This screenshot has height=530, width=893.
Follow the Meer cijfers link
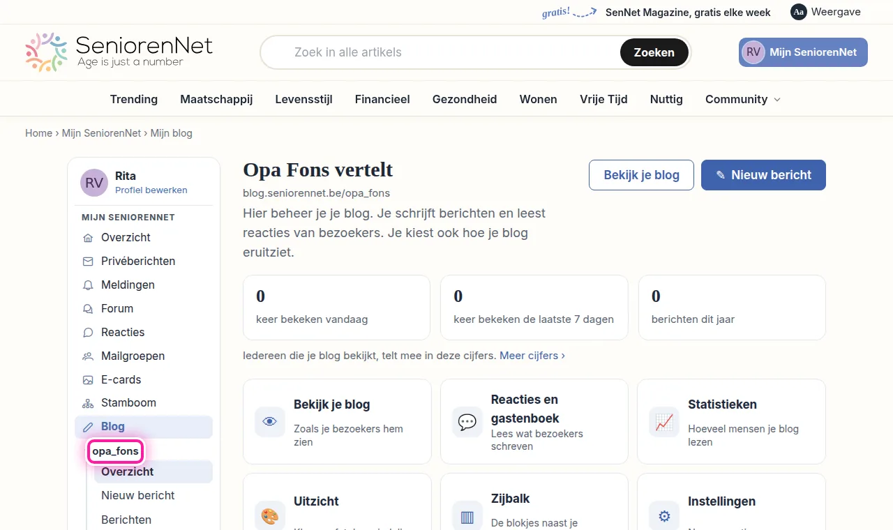coord(532,356)
